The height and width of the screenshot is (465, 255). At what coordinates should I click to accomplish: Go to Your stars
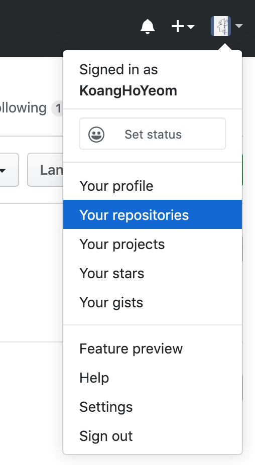tap(153, 273)
